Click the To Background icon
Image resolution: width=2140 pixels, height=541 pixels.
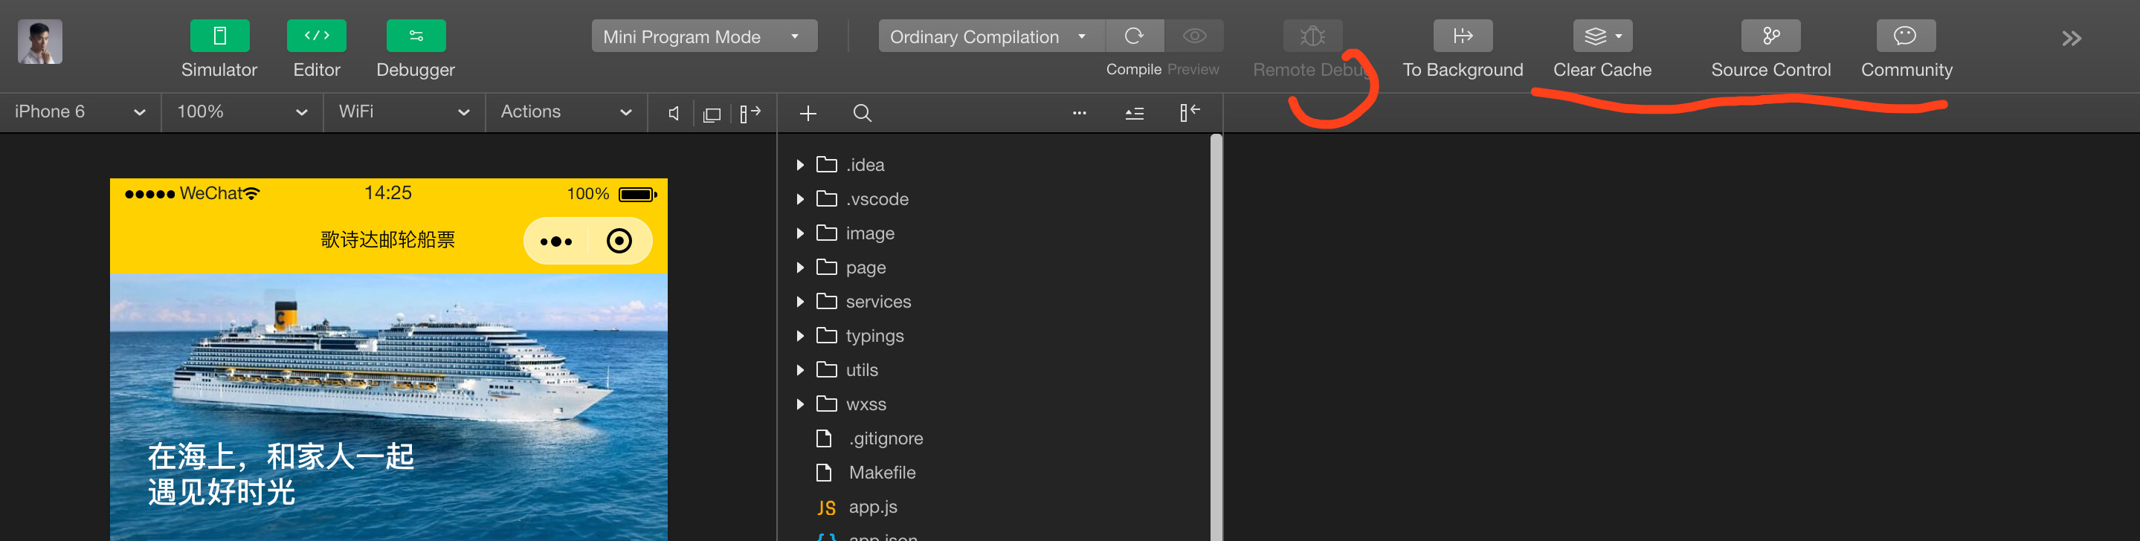(1463, 36)
